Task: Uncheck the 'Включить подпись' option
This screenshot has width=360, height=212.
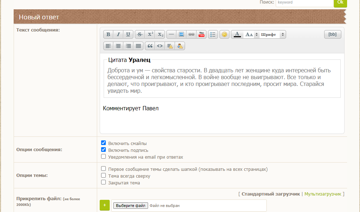Action: coord(104,150)
